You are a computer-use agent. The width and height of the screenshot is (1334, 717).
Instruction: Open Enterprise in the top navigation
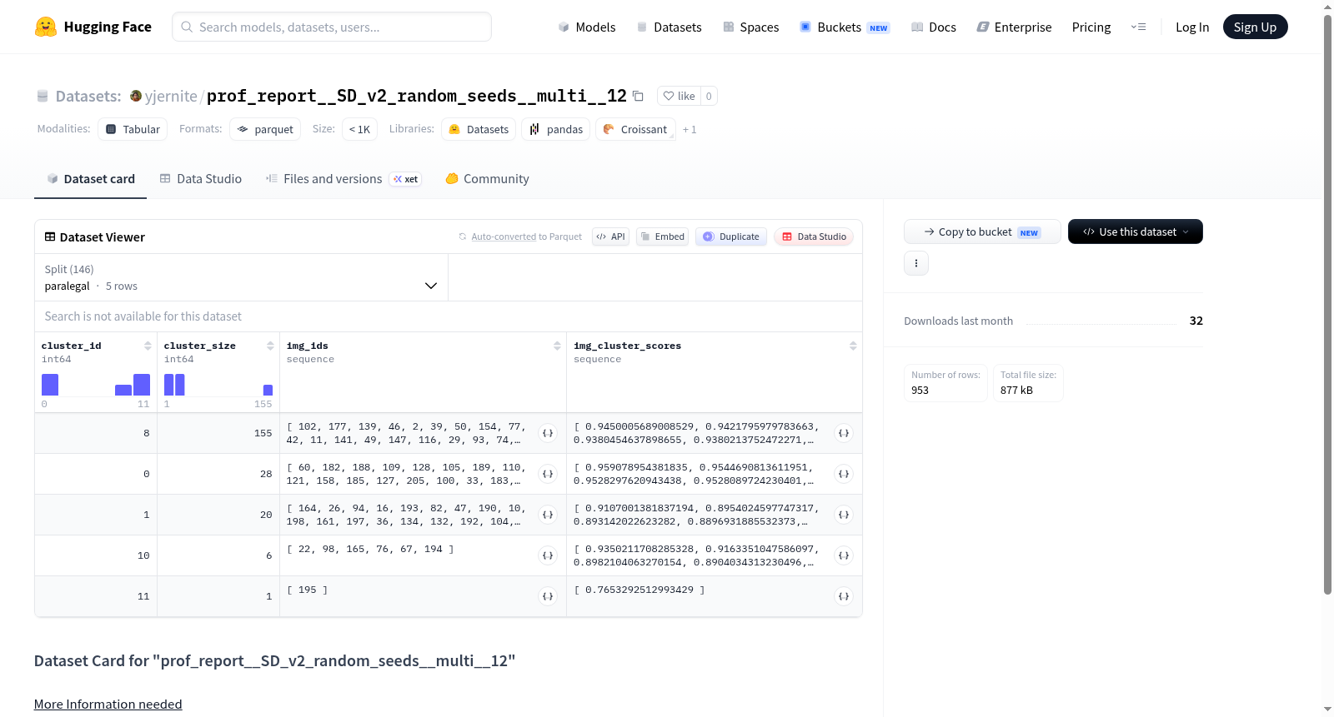pos(1014,27)
